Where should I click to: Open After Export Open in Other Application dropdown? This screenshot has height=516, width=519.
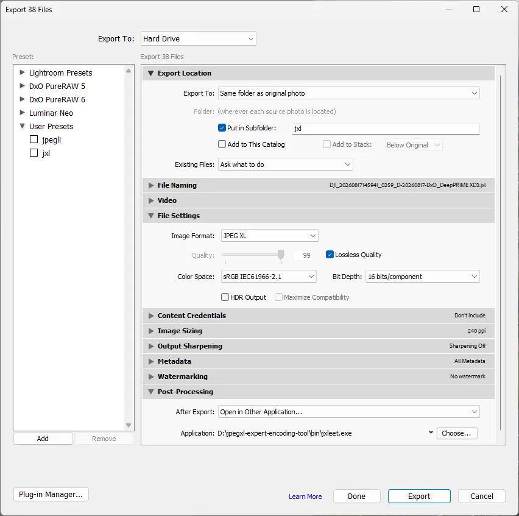tap(348, 412)
